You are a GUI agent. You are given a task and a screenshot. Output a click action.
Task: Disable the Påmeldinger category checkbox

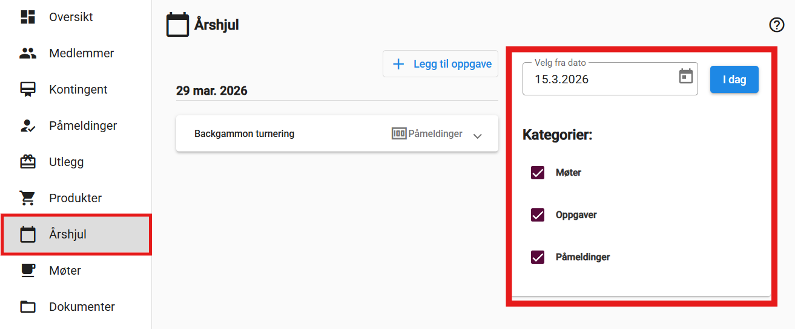coord(537,257)
